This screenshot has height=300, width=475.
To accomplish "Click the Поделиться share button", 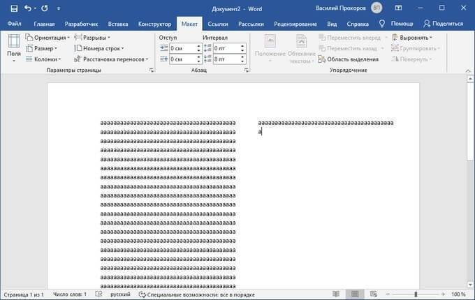I will [x=444, y=24].
